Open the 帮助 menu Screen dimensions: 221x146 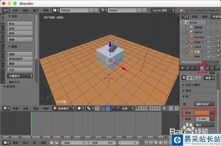pyautogui.click(x=46, y=10)
